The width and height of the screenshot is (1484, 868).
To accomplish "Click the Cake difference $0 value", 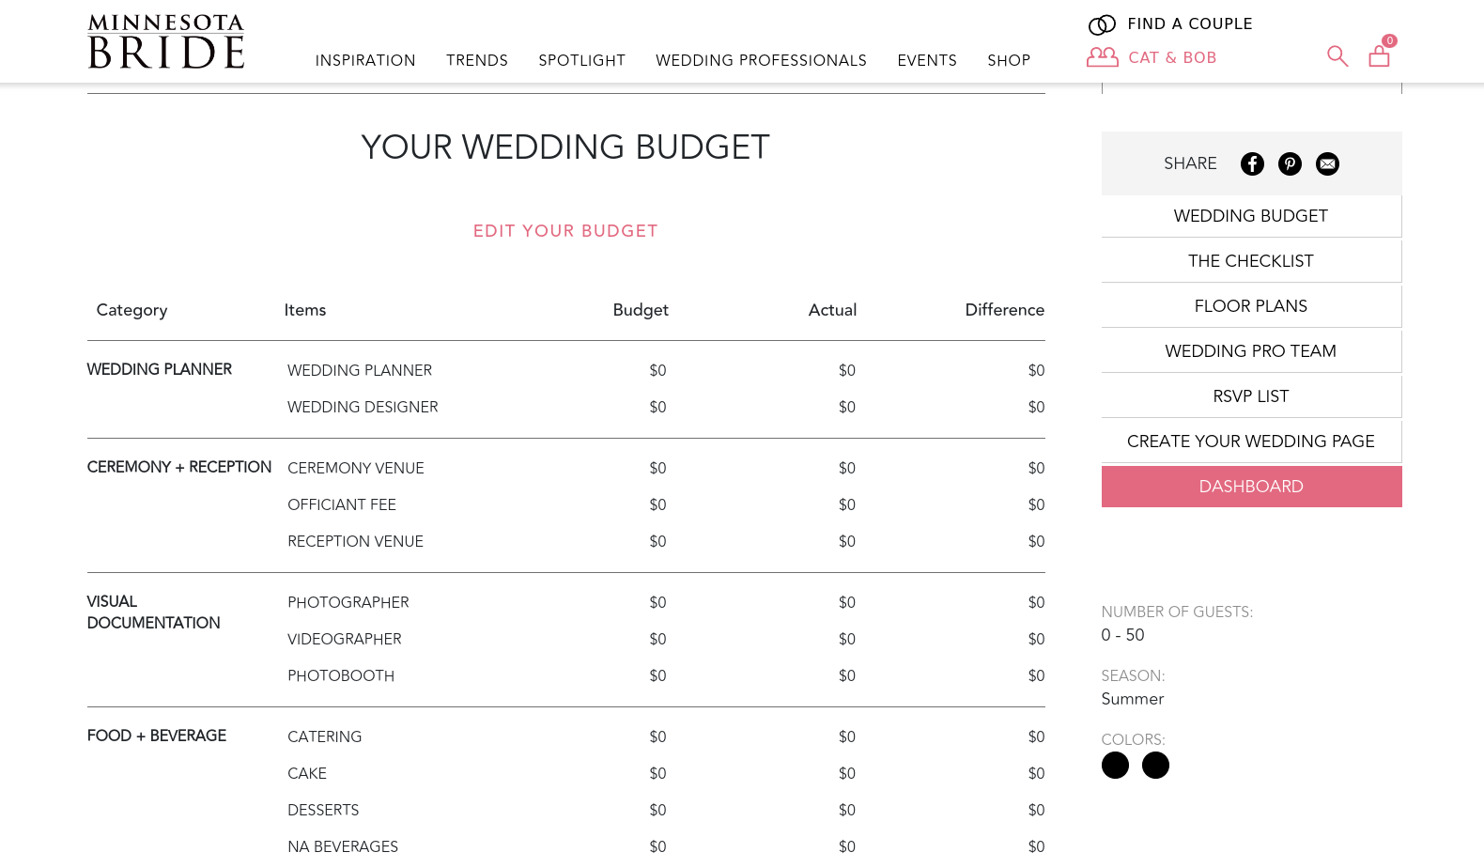I will pos(1036,773).
